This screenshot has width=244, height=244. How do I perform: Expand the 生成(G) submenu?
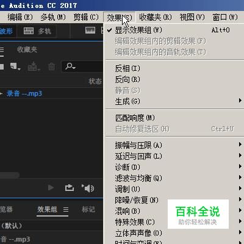tap(174, 101)
